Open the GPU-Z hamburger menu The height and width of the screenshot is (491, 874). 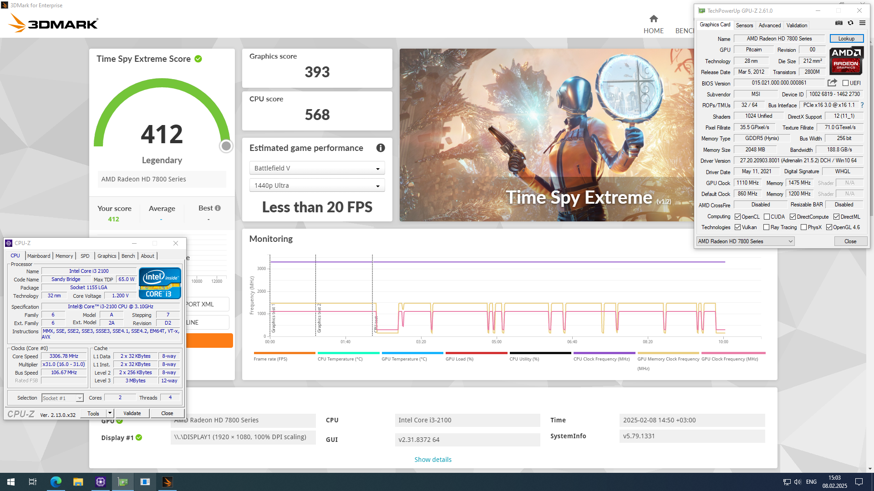[x=862, y=23]
